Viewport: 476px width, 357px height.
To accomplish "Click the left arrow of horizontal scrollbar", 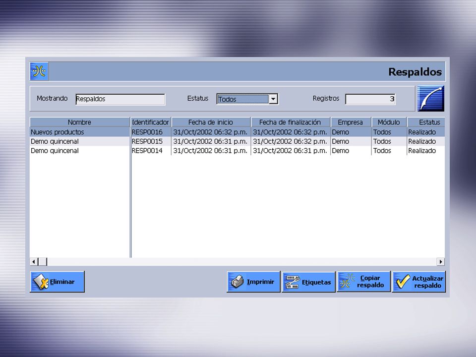I will coord(34,262).
